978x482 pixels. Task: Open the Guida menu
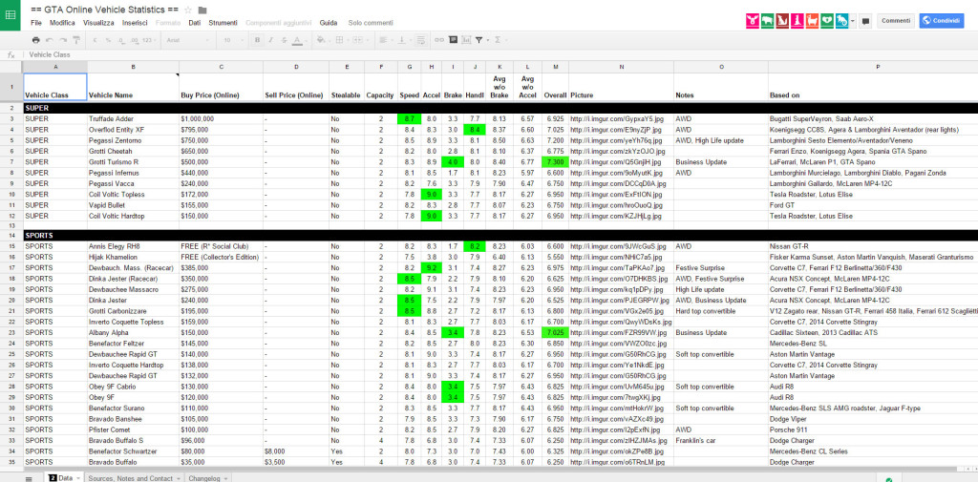pyautogui.click(x=329, y=23)
